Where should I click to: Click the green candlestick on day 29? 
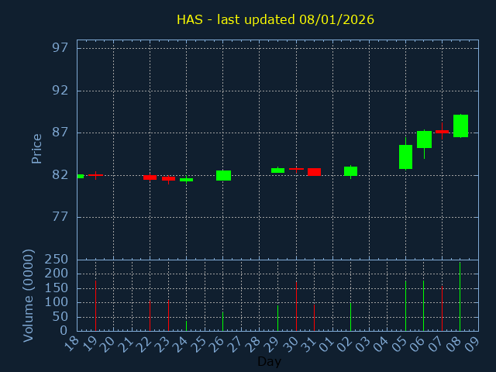point(277,170)
